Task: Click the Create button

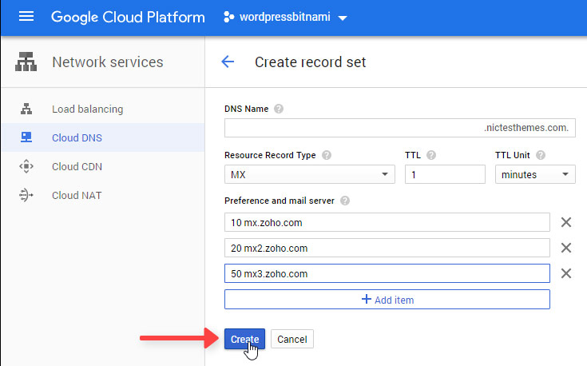Action: pyautogui.click(x=244, y=339)
